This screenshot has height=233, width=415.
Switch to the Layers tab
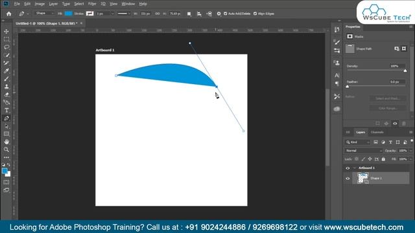point(361,132)
